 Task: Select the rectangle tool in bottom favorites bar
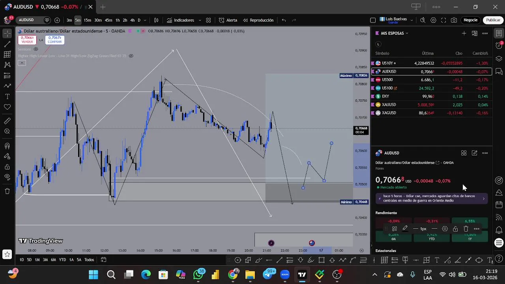click(x=322, y=260)
